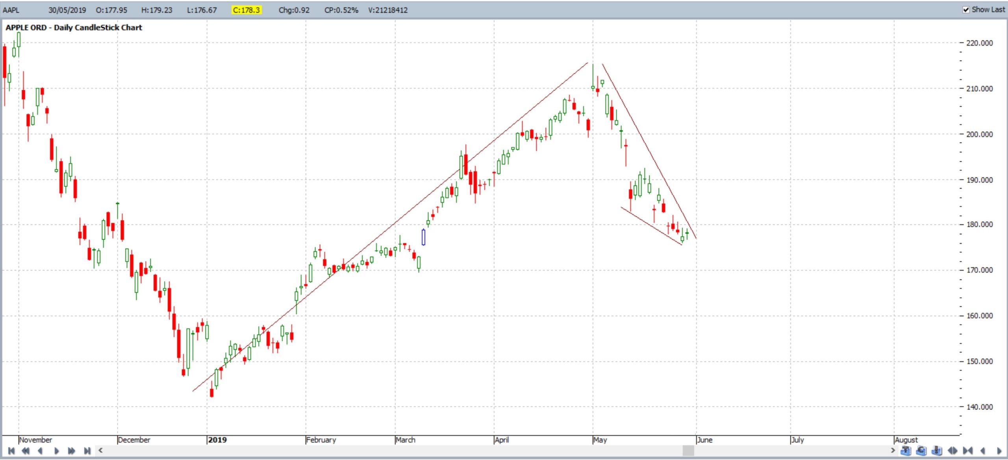The height and width of the screenshot is (460, 1008).
Task: Click the right arrow in the bottom-right corner
Action: coord(999,451)
